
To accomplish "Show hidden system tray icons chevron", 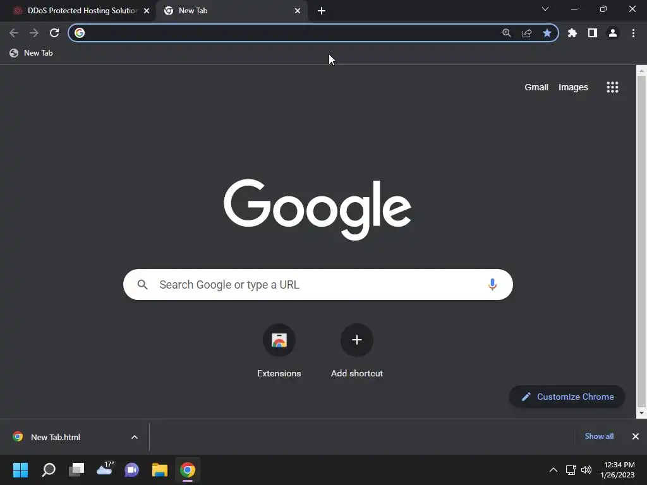I will click(553, 470).
